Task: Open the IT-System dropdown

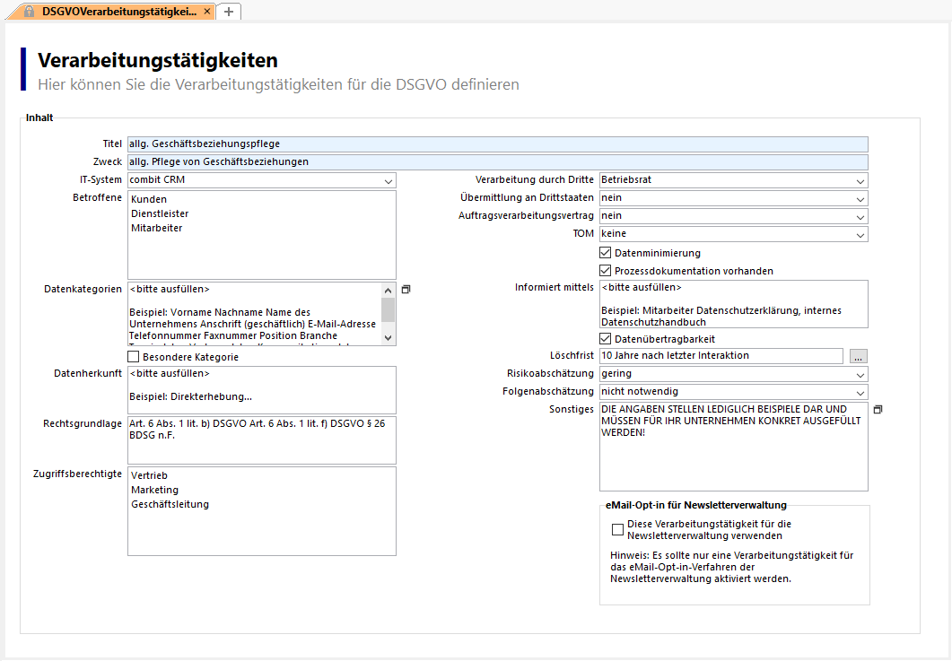Action: [x=388, y=180]
